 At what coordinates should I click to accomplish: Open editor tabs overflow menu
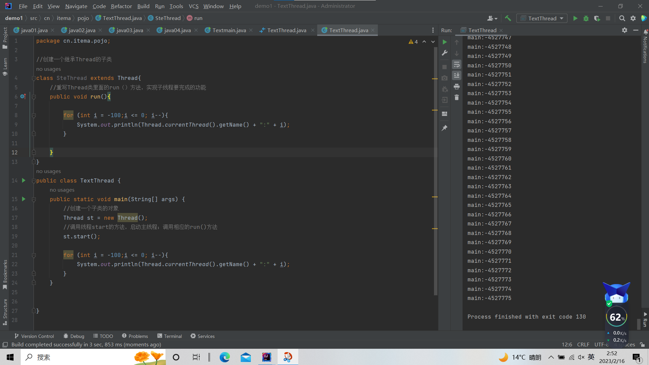pyautogui.click(x=433, y=30)
